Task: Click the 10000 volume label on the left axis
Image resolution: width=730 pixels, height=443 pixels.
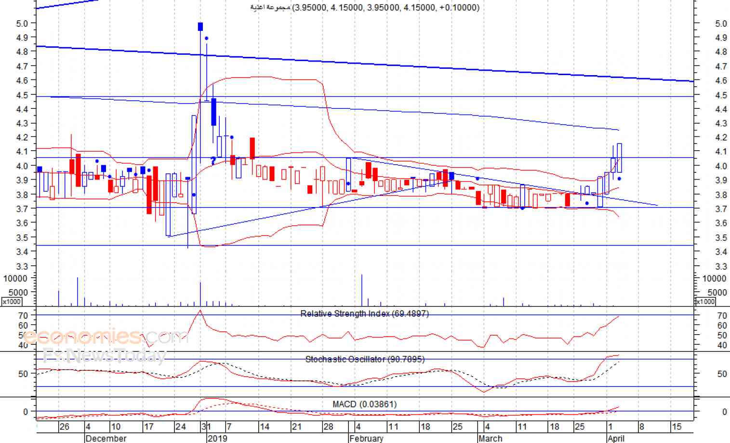Action: 15,278
